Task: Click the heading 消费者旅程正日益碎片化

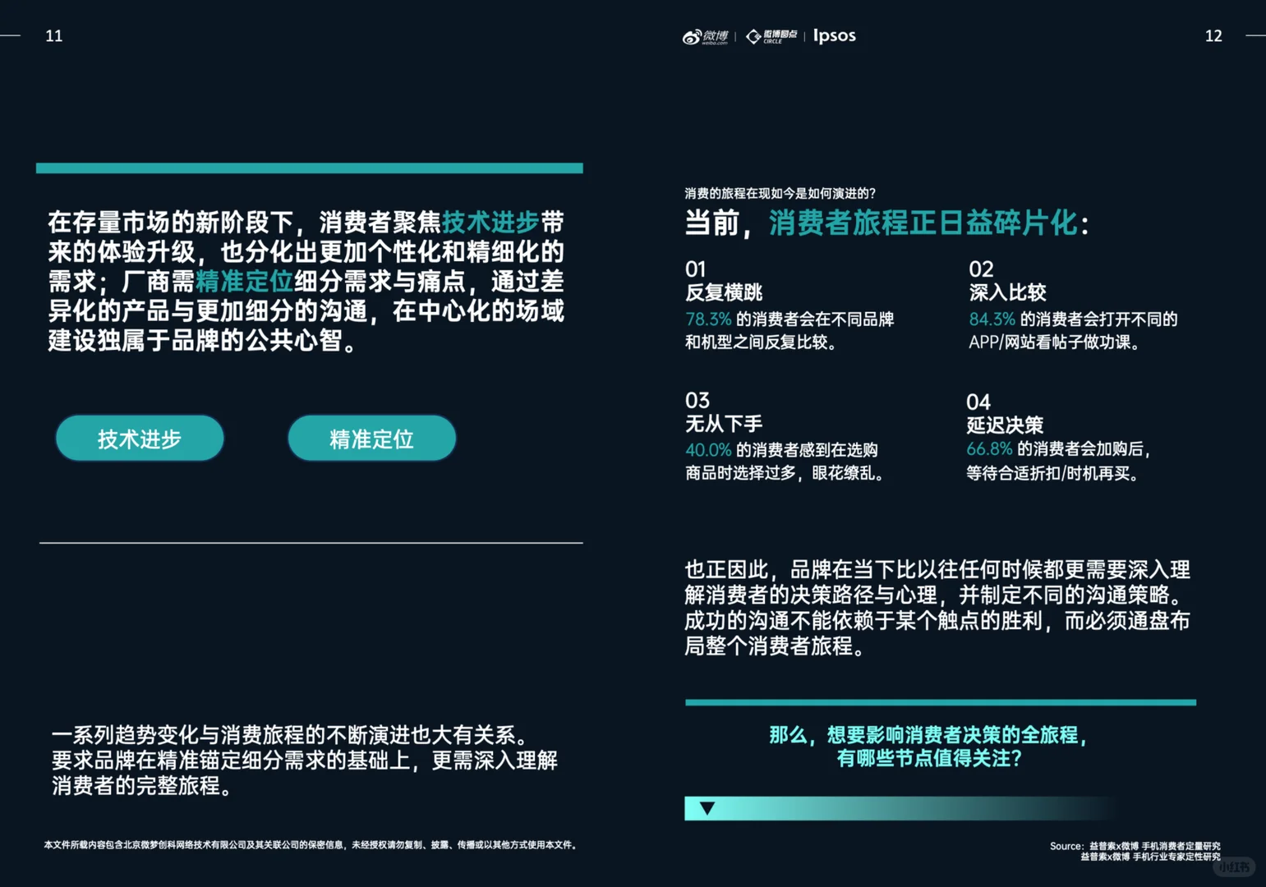Action: [x=923, y=223]
